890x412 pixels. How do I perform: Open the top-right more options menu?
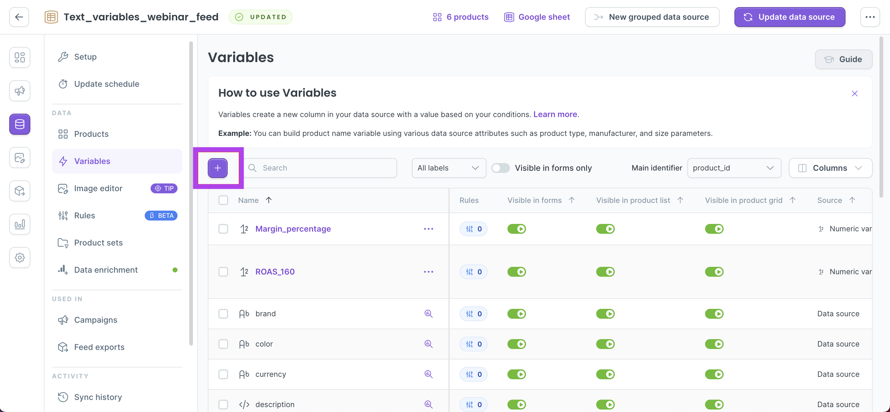[x=870, y=17]
